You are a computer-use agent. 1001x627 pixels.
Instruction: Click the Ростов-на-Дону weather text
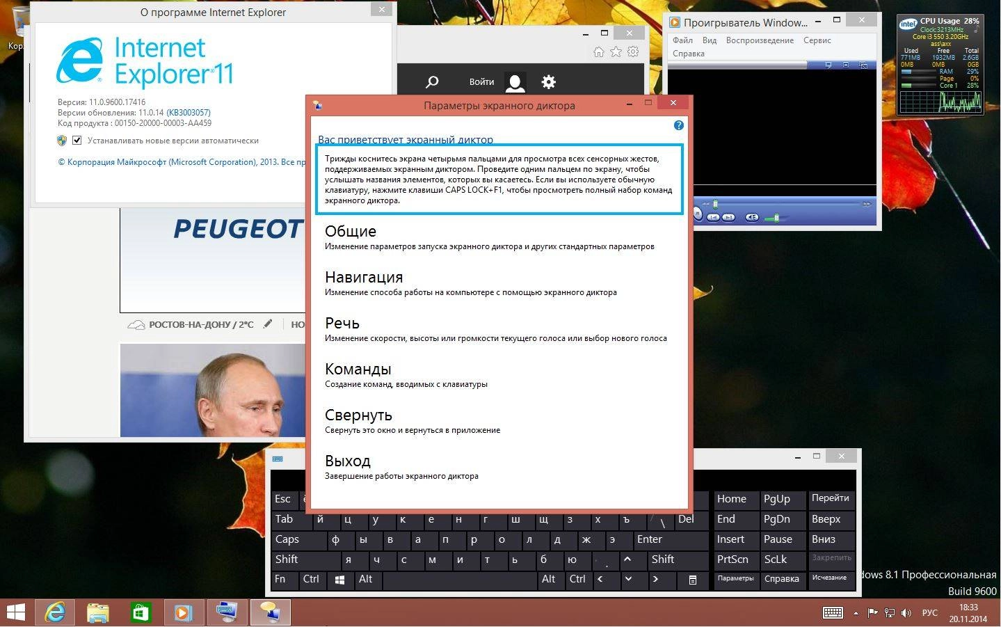(x=201, y=324)
